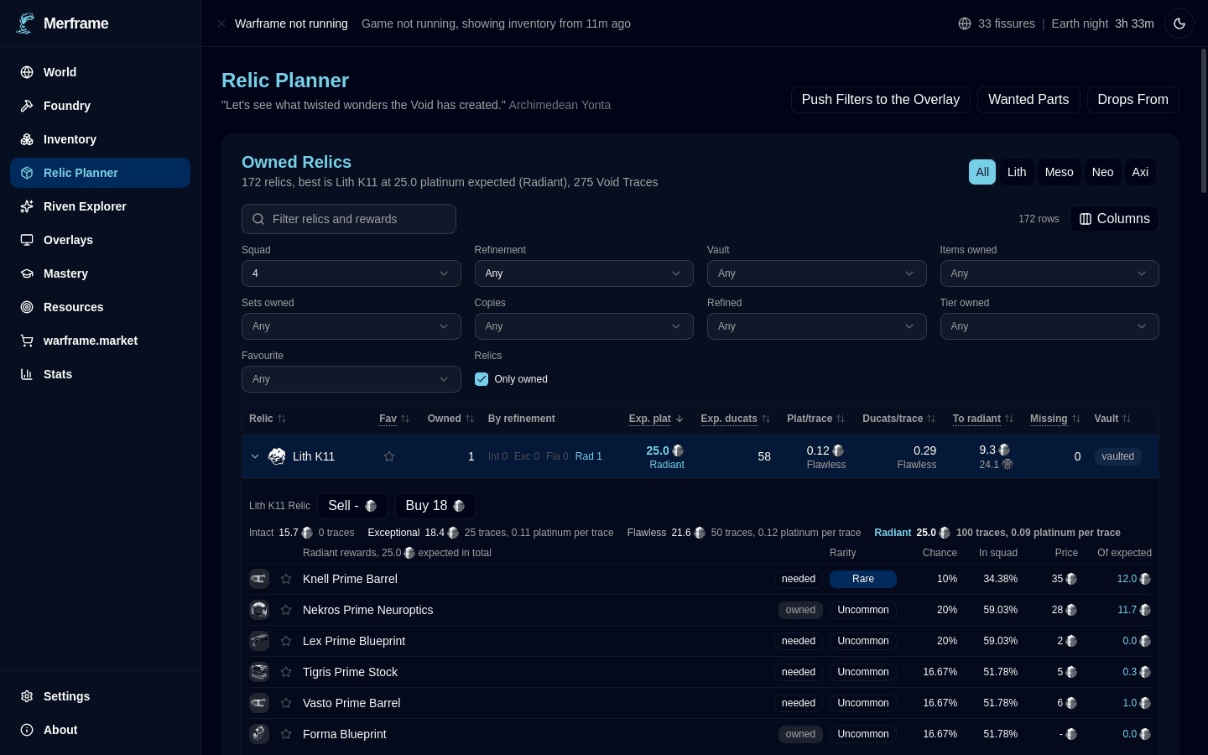Favourite Vasto Prime Barrel star
This screenshot has height=755, width=1208.
pyautogui.click(x=286, y=703)
